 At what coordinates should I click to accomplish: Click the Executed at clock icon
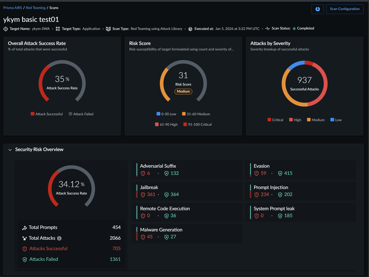click(190, 29)
